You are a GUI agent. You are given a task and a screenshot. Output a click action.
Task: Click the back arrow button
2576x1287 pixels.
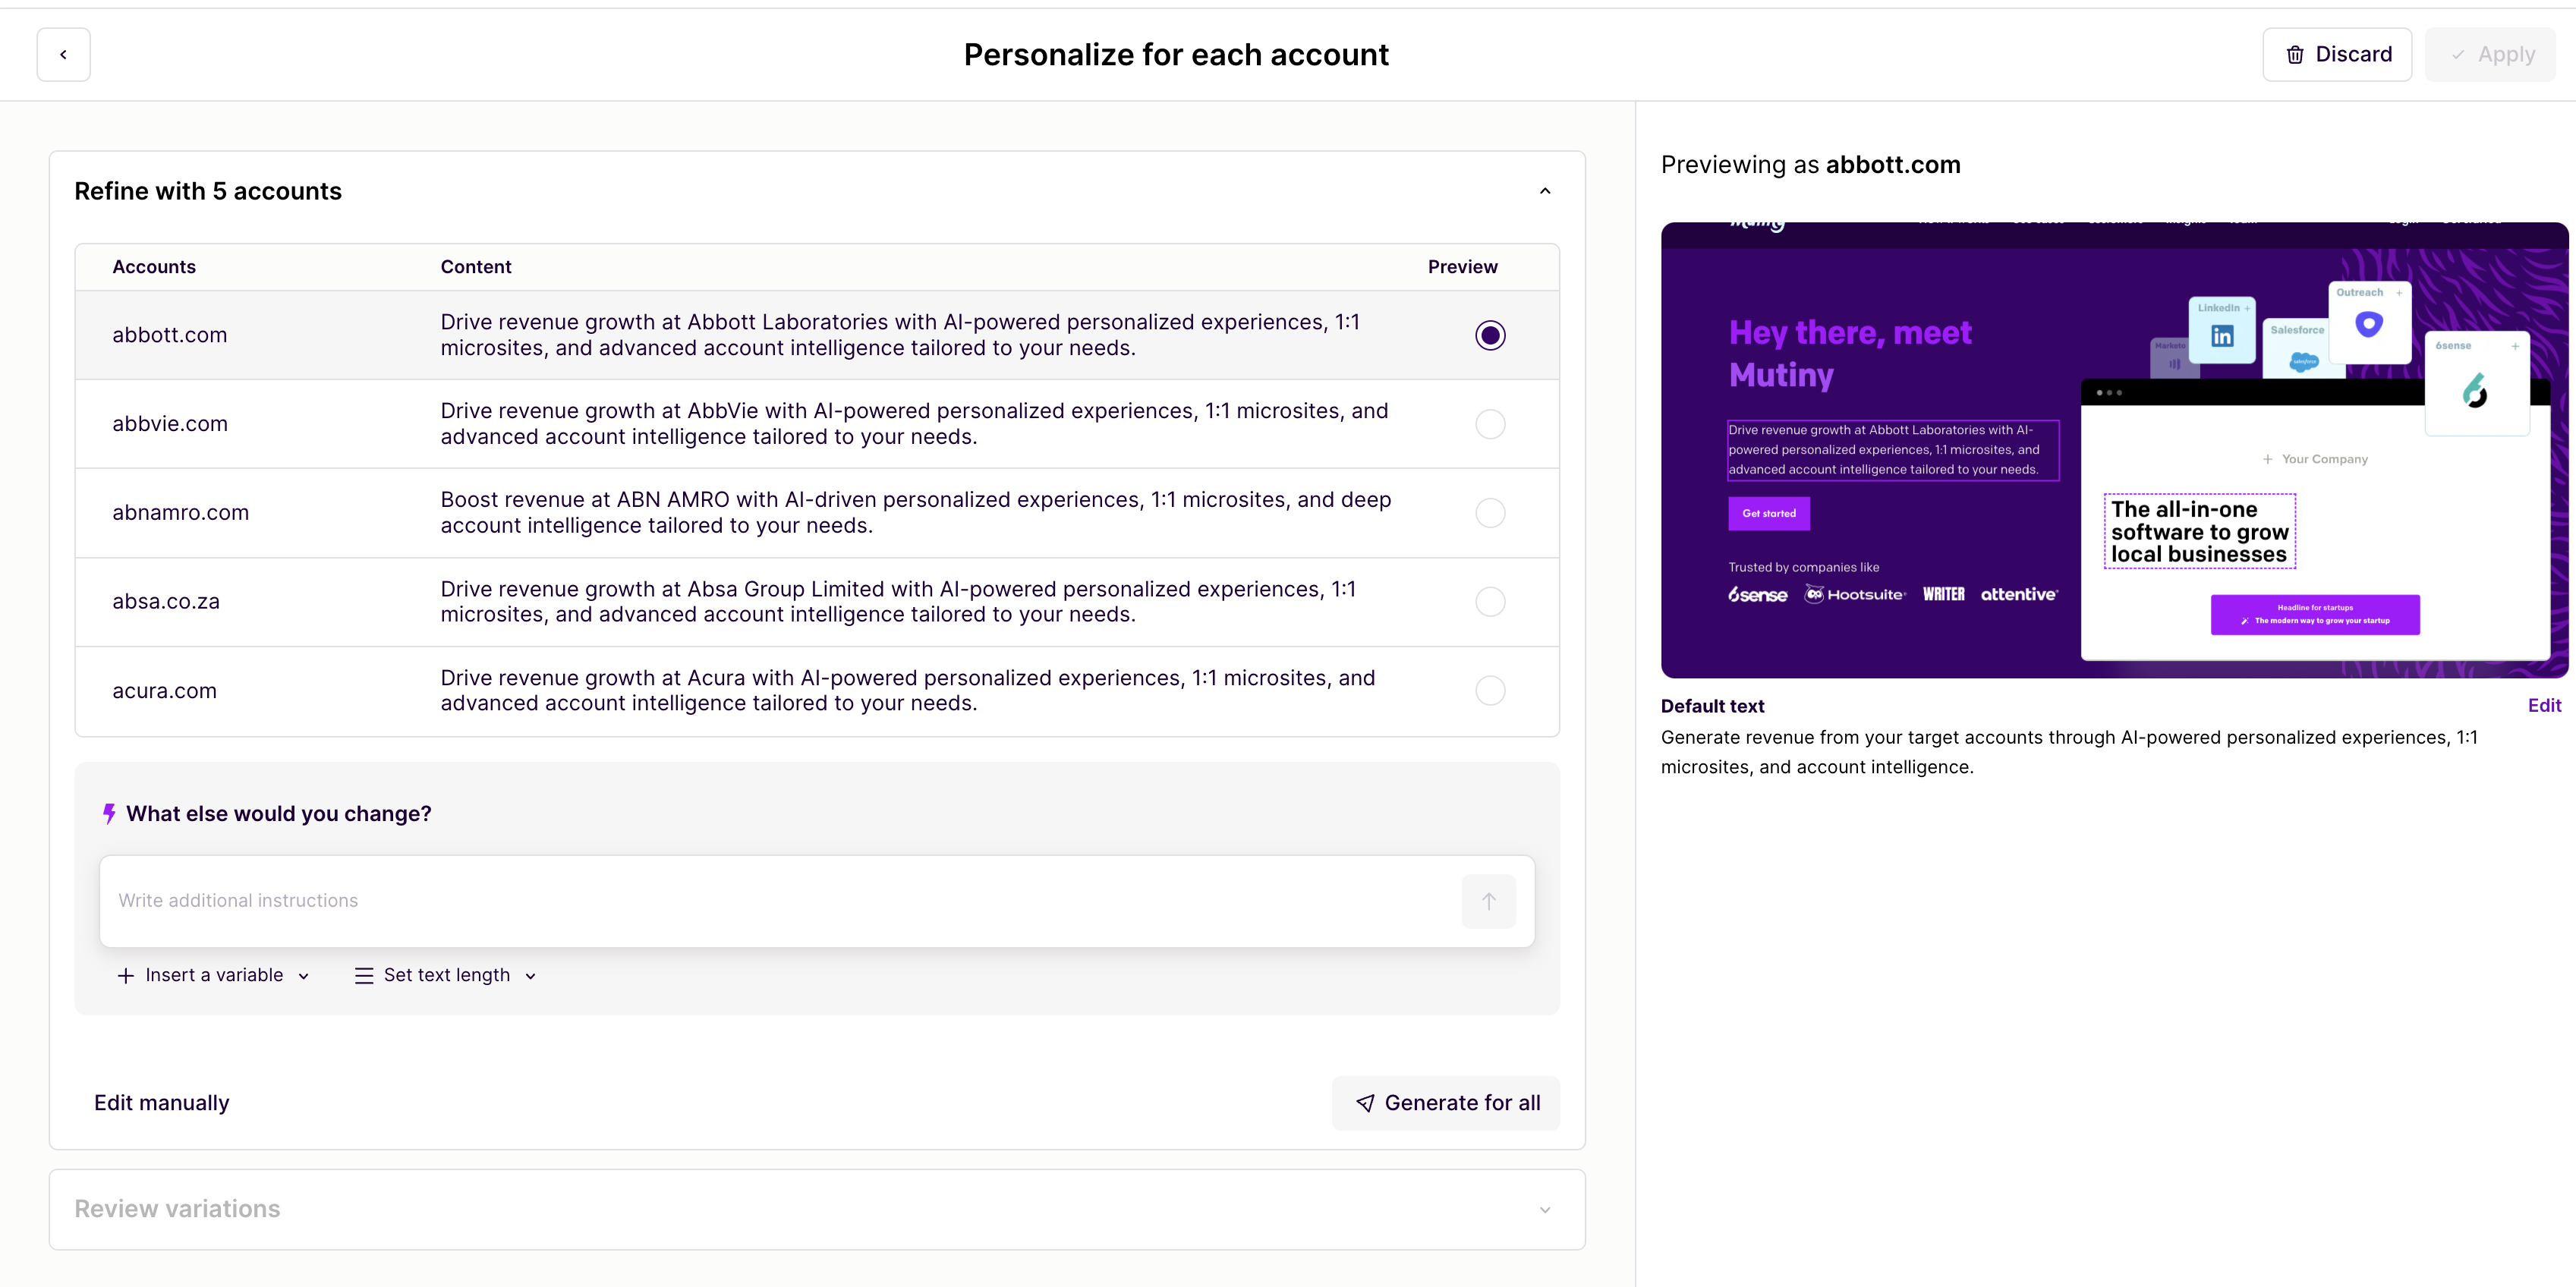pos(63,54)
